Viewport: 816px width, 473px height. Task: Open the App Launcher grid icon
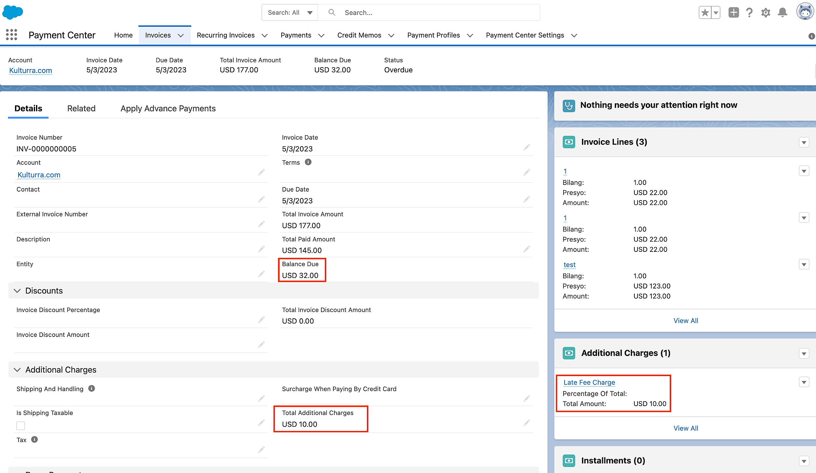[x=11, y=35]
